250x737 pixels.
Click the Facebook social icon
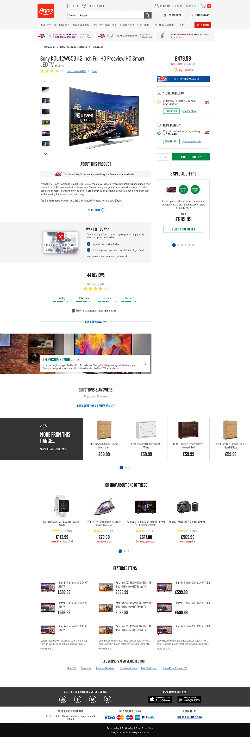(x=78, y=699)
